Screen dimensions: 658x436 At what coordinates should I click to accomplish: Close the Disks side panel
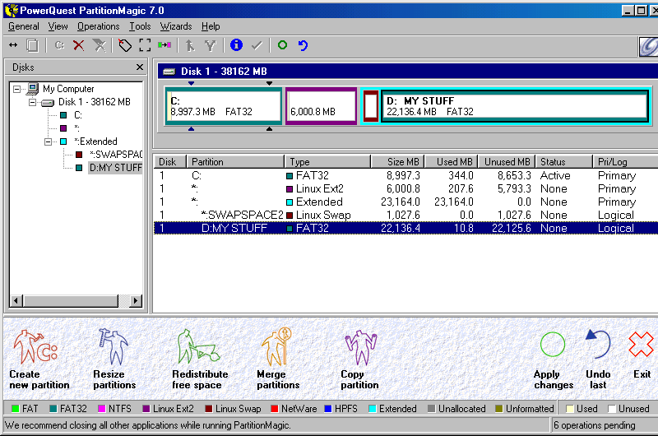tap(140, 67)
